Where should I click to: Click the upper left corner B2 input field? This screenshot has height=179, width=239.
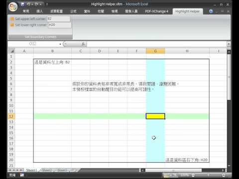click(x=59, y=19)
